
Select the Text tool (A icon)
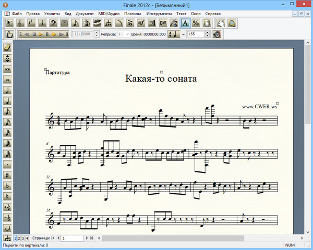[185, 22]
